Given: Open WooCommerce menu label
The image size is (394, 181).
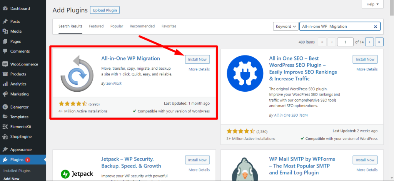Looking at the screenshot, I should tap(24, 64).
